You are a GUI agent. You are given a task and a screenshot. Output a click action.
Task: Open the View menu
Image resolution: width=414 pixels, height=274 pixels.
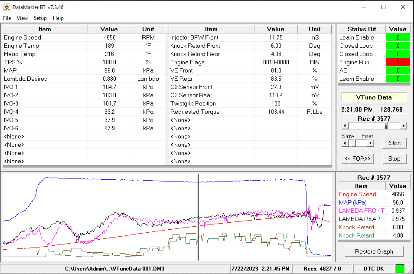(22, 18)
